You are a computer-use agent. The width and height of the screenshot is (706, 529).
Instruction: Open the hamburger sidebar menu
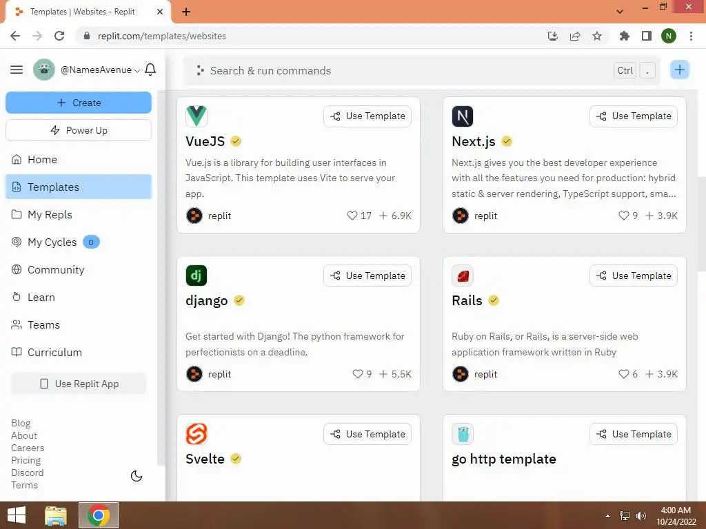pyautogui.click(x=17, y=70)
